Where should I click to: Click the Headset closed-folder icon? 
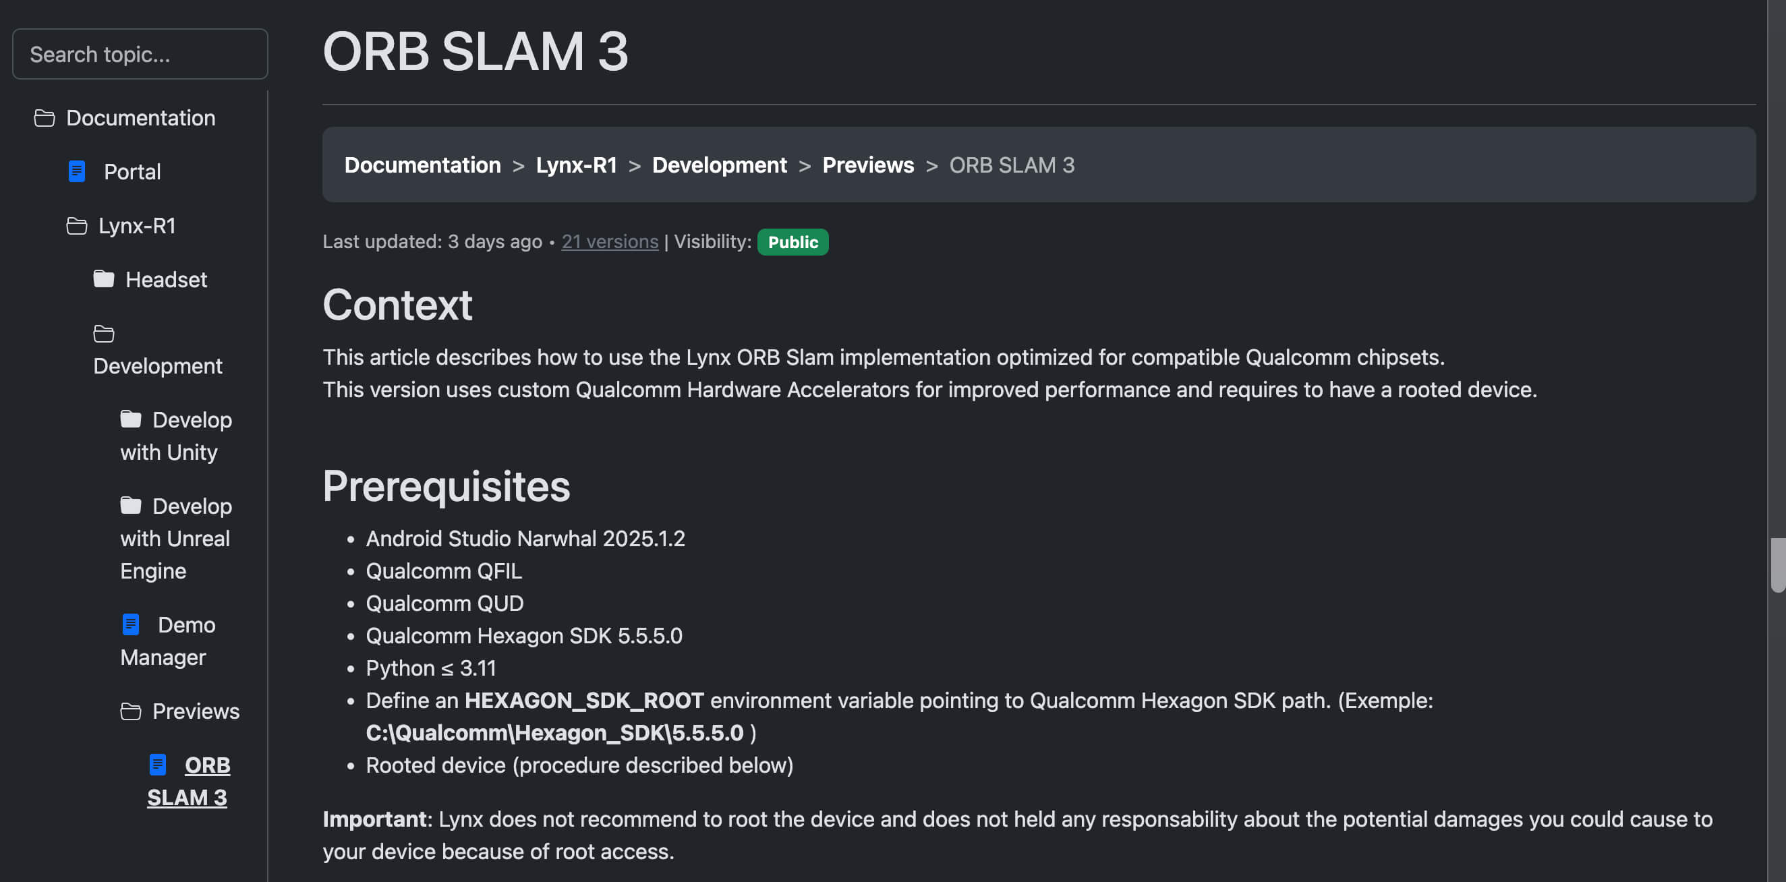pos(103,278)
